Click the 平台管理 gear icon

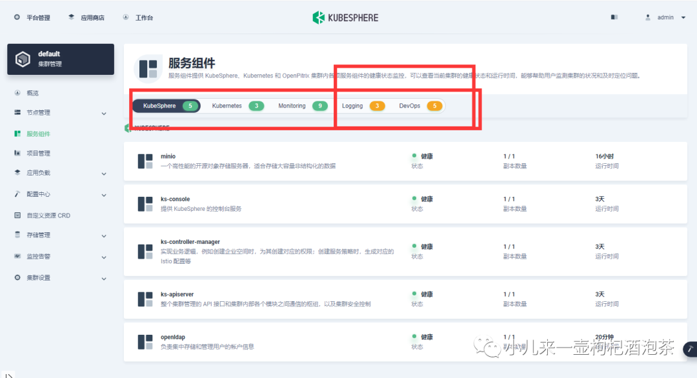(x=17, y=17)
